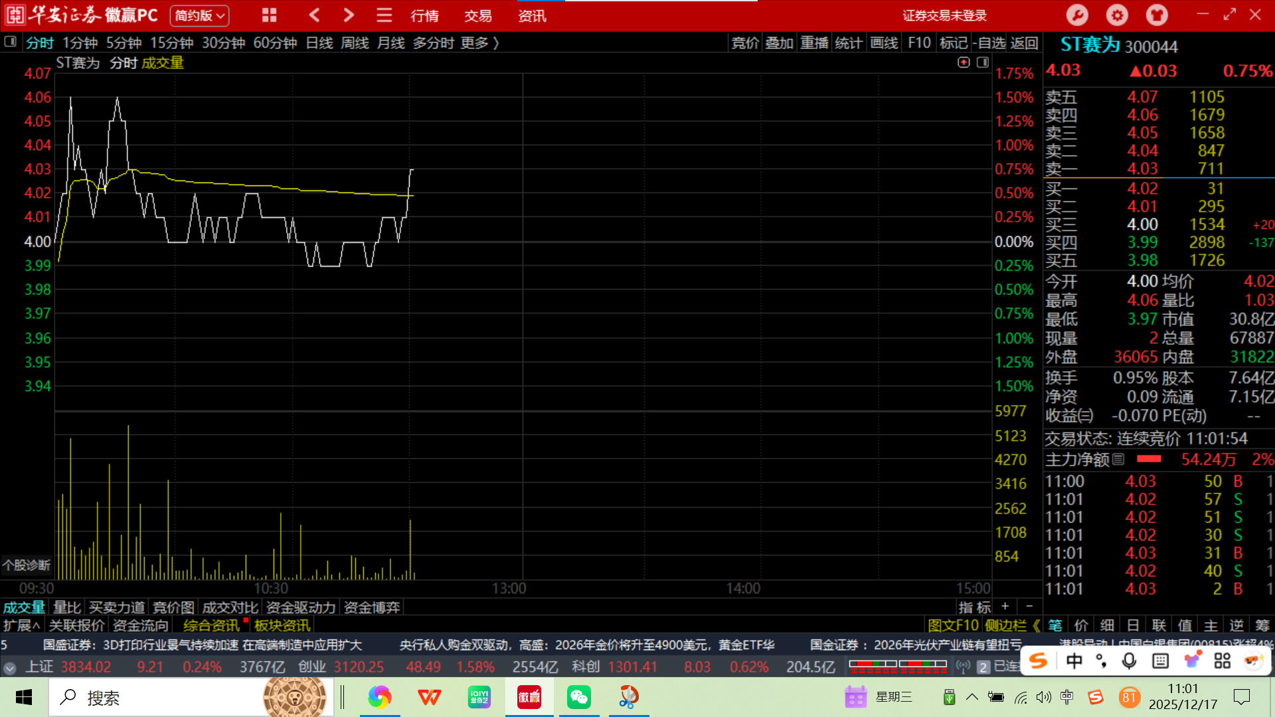The image size is (1275, 717).
Task: Click the Sogou microphone voice input icon
Action: [x=1129, y=661]
